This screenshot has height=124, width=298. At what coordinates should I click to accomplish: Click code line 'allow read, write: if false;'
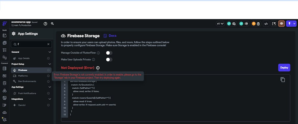pos(86,91)
